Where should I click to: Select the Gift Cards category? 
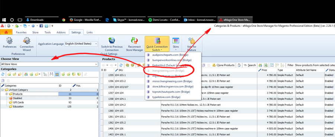(50, 102)
